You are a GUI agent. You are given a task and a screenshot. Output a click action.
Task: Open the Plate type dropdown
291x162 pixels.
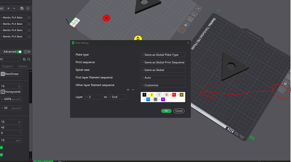point(163,55)
